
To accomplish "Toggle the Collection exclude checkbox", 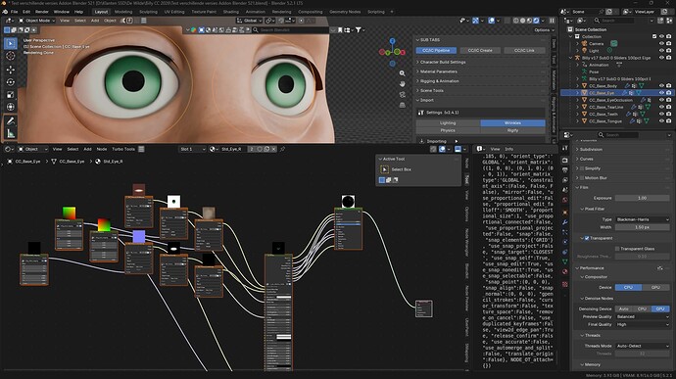I will pyautogui.click(x=654, y=36).
